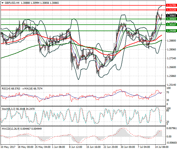This screenshot has height=150, width=177.
Task: Click the black current price label 1.30865
Action: click(x=171, y=16)
